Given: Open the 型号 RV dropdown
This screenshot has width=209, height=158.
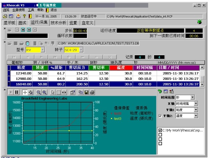Looking at the screenshot, I should 43,50.
